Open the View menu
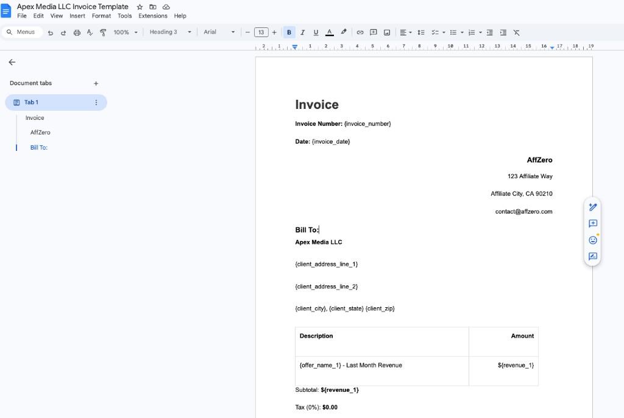Screen dimensions: 624x418 pos(57,16)
